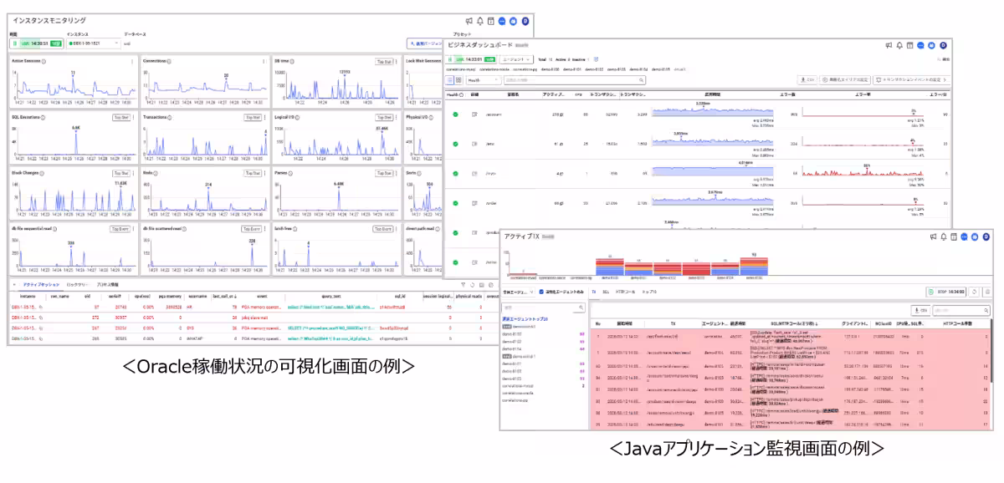The width and height of the screenshot is (1004, 483).
Task: Open detail icon for second health row
Action: [x=474, y=144]
